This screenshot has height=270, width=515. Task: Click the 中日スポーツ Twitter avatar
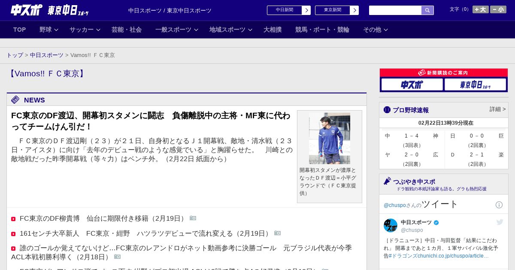(391, 225)
